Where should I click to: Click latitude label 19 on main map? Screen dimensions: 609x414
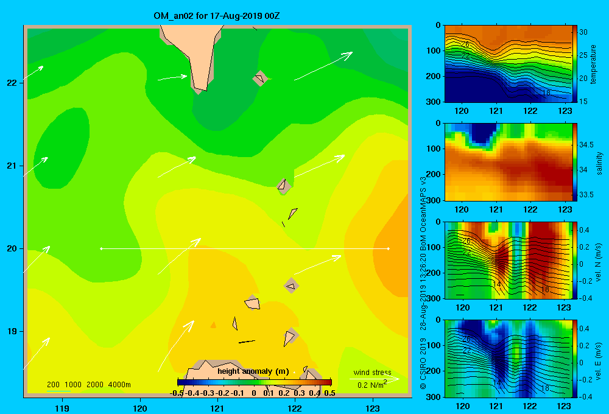click(x=12, y=331)
